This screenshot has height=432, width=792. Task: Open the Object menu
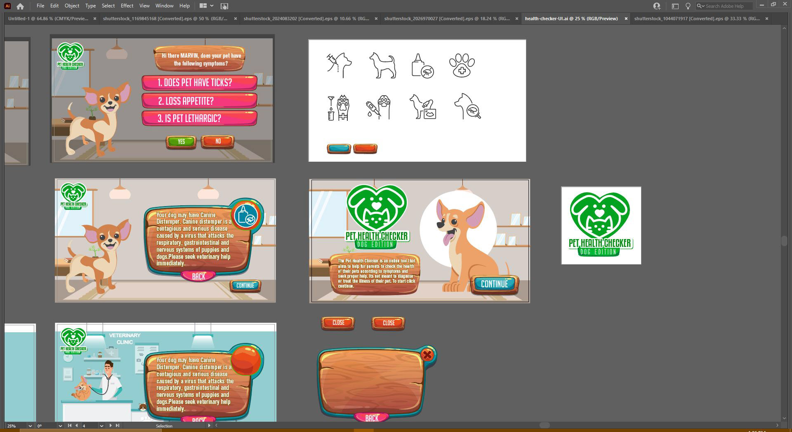[x=72, y=6]
